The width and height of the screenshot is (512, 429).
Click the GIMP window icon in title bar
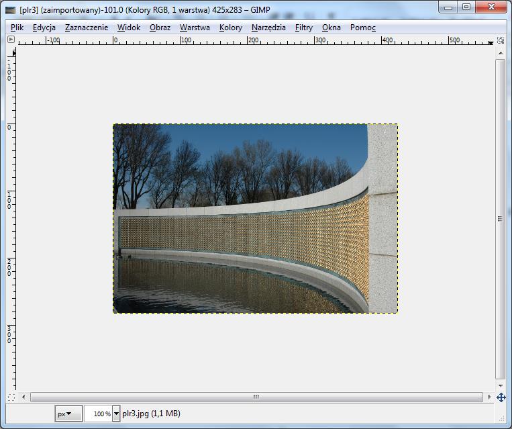click(x=11, y=10)
